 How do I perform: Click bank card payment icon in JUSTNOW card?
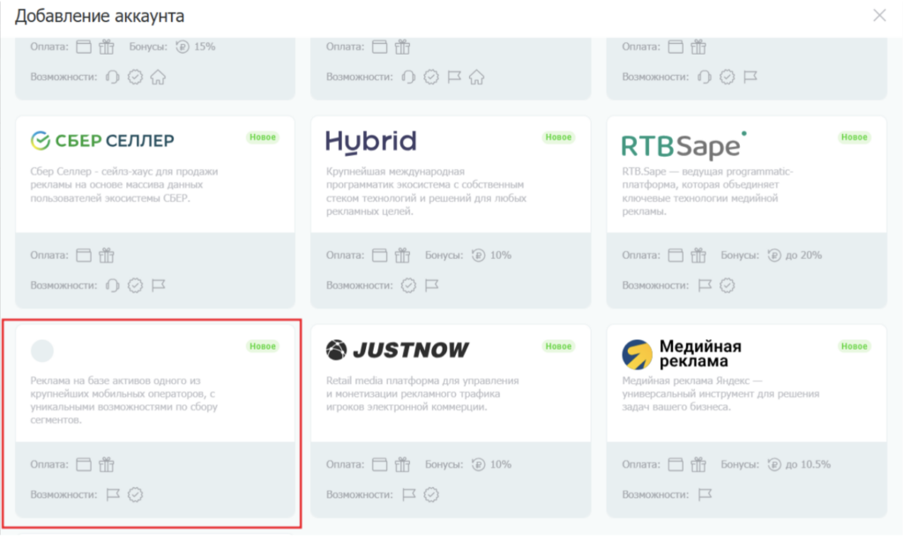click(379, 464)
